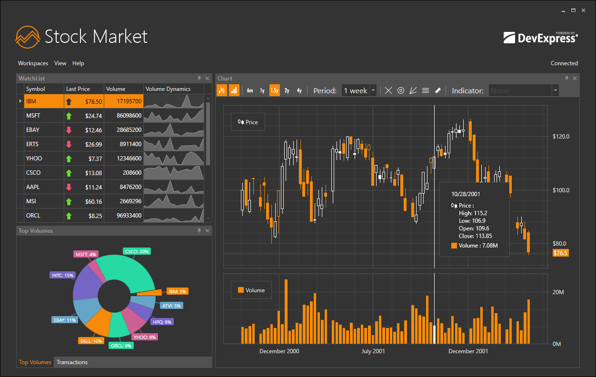The image size is (596, 377).
Task: Set chart range to 4y
Action: click(x=299, y=90)
